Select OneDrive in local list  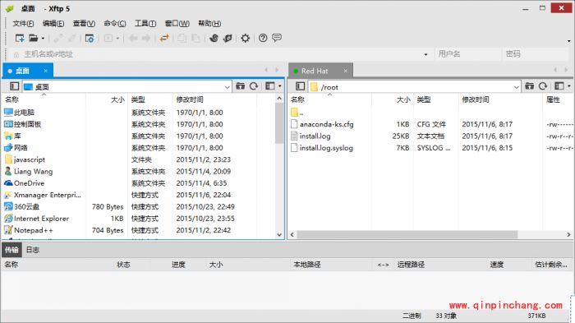[29, 183]
